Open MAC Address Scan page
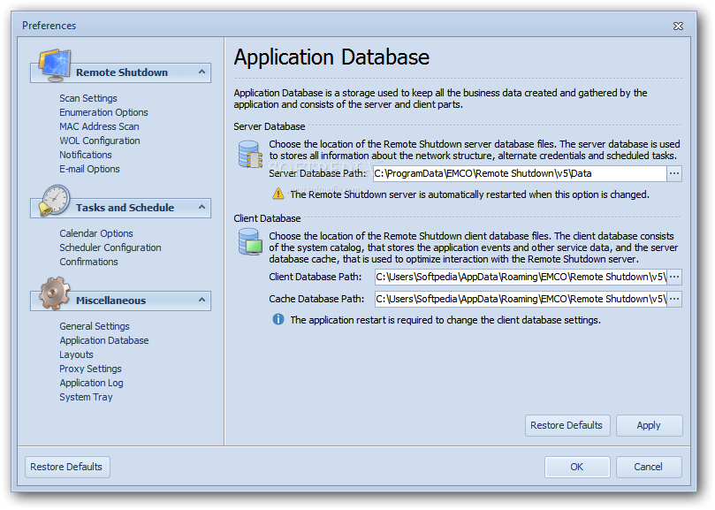 click(99, 126)
